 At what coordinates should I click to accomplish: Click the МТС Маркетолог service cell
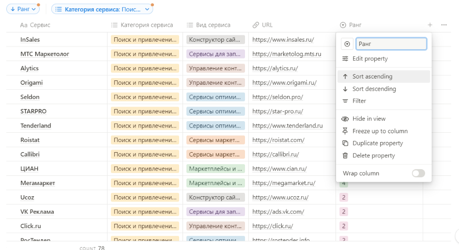(45, 54)
